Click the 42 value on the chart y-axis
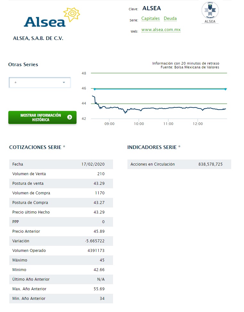 84,119
